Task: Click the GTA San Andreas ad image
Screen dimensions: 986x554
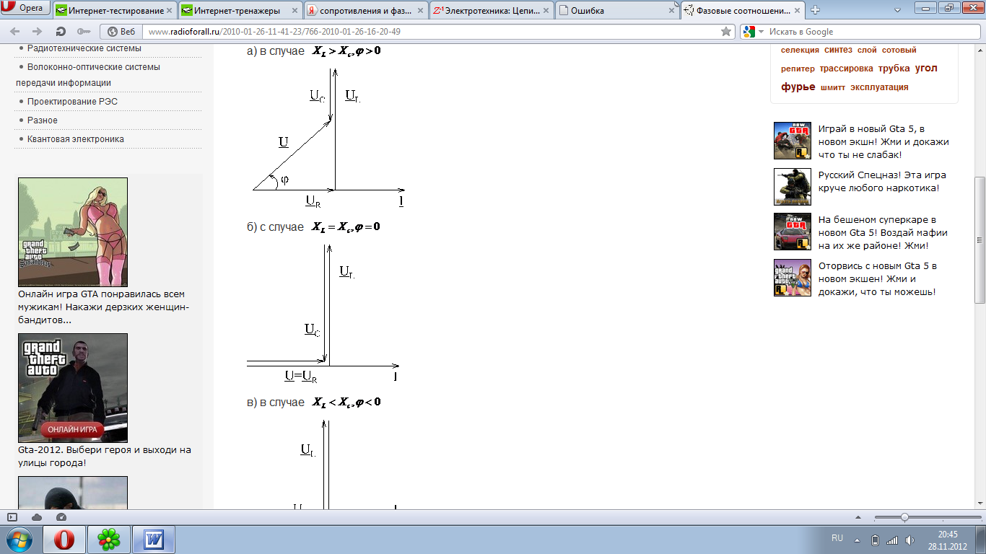Action: click(72, 232)
